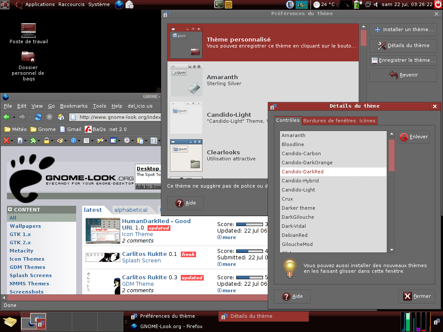Open the Metacity link in CONTENT sidebar
Viewport: 443px width, 332px height.
[22, 251]
